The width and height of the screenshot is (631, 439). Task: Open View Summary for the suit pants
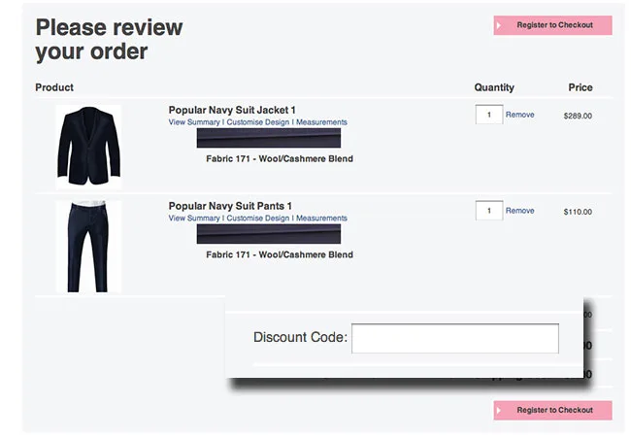(x=194, y=219)
